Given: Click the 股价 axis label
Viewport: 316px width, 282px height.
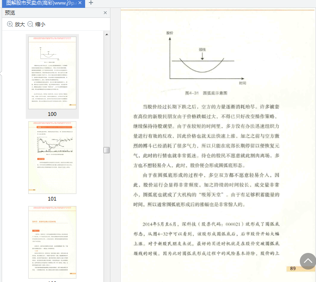Looking at the screenshot, I should pyautogui.click(x=170, y=33).
